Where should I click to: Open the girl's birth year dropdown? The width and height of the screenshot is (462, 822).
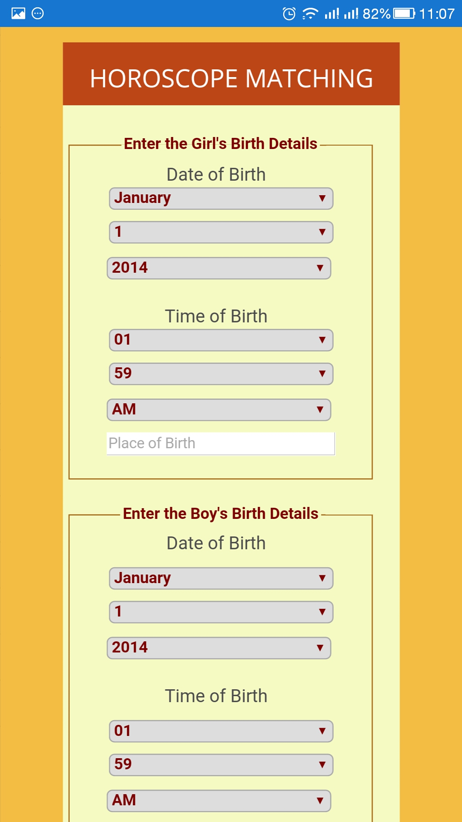coord(219,268)
